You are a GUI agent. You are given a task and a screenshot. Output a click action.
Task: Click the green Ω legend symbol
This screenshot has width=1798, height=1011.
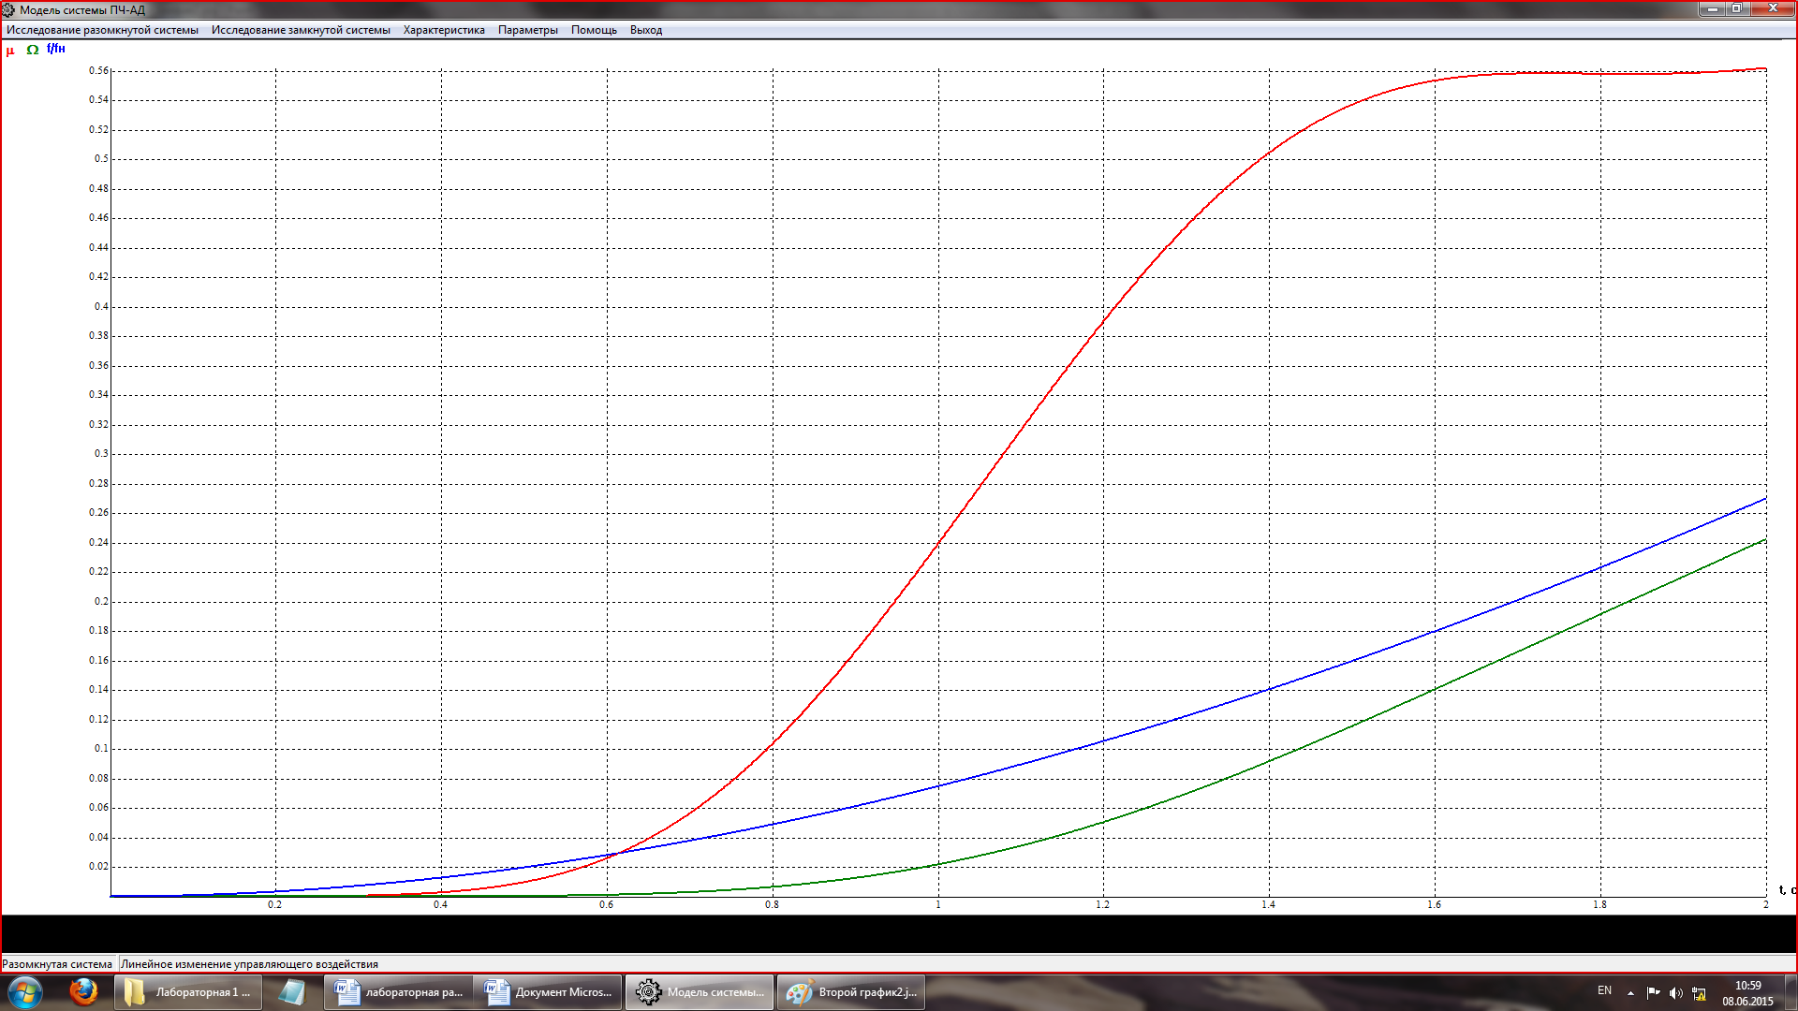pos(33,50)
